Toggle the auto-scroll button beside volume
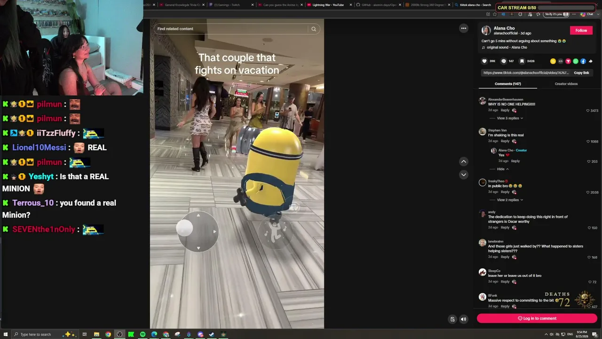The height and width of the screenshot is (339, 602). [x=452, y=319]
